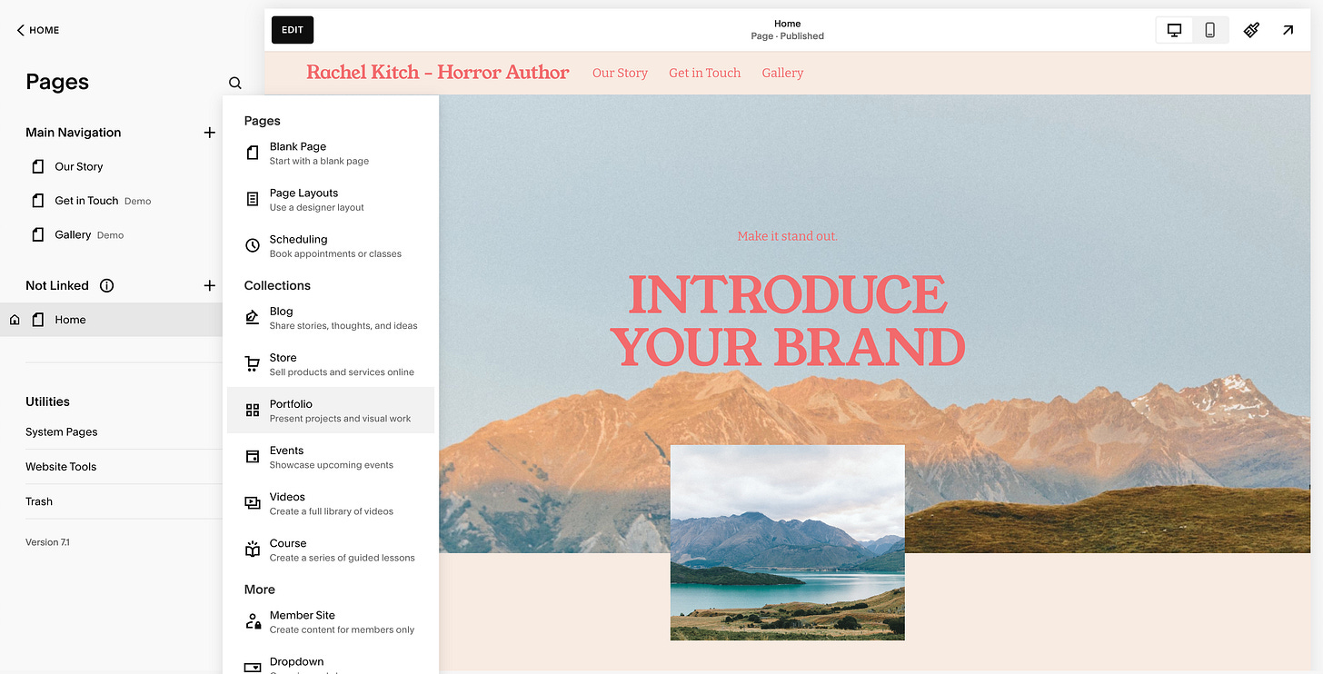This screenshot has height=674, width=1323.
Task: Open the Get in Touch page in sidebar
Action: [86, 201]
